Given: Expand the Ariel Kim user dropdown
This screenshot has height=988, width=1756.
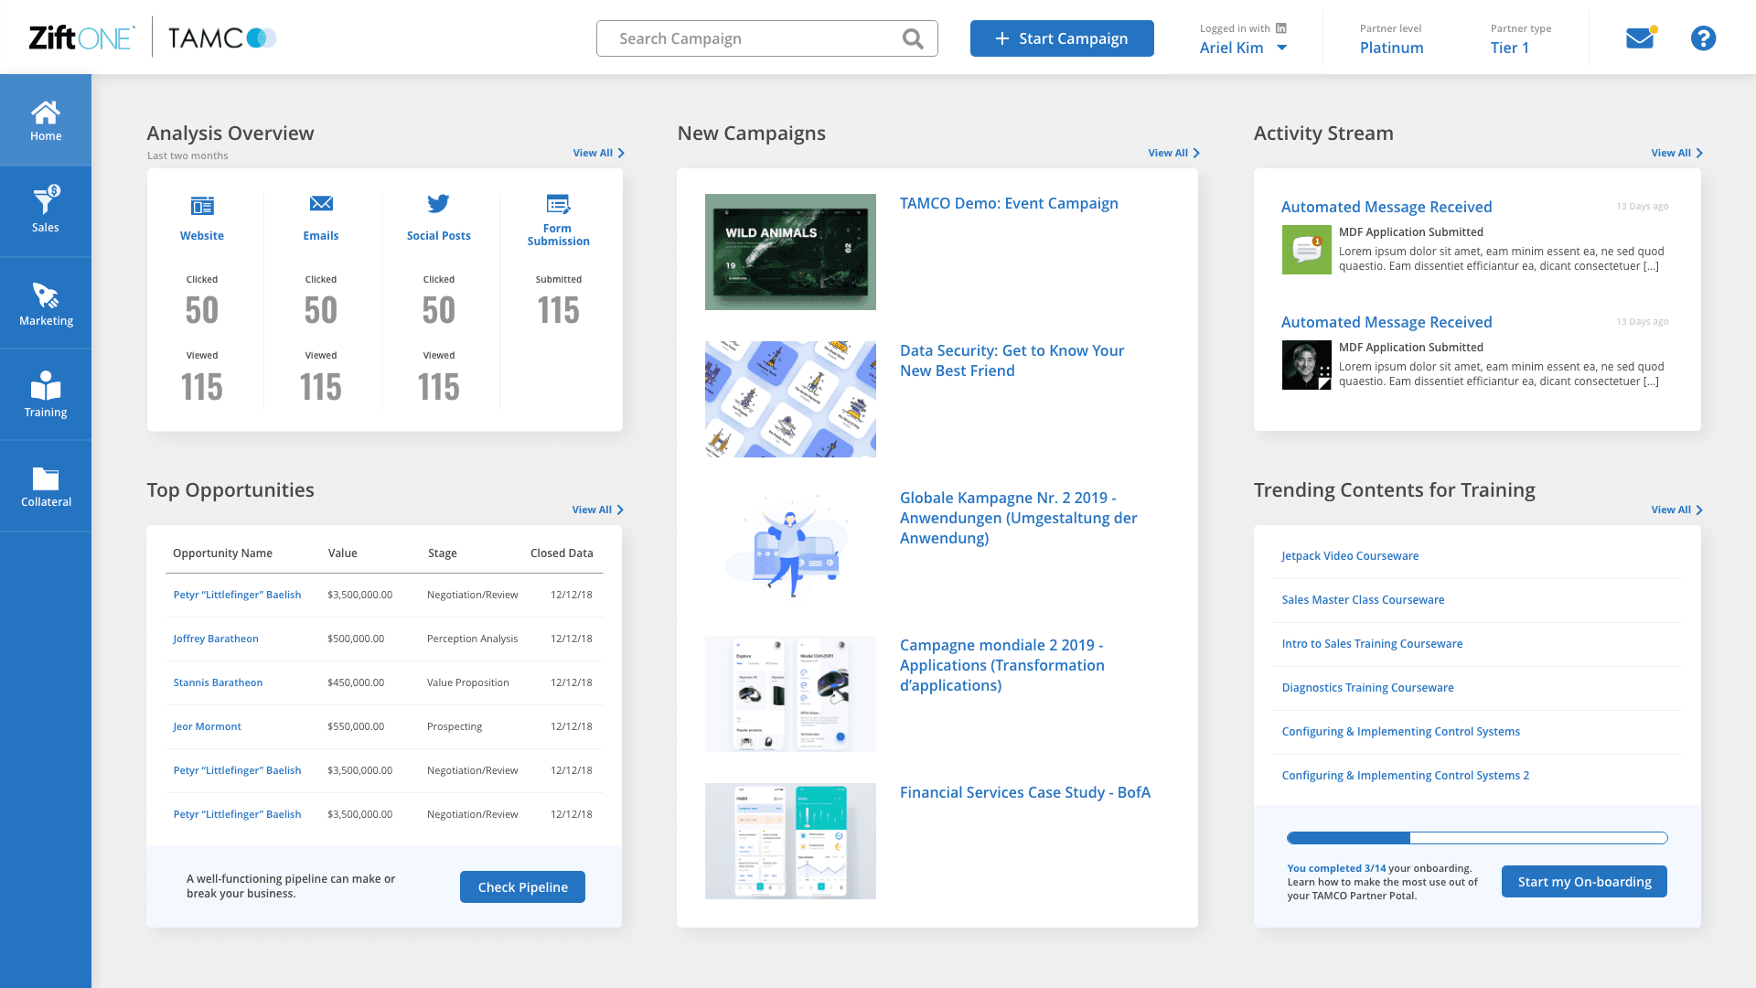Looking at the screenshot, I should (1282, 48).
